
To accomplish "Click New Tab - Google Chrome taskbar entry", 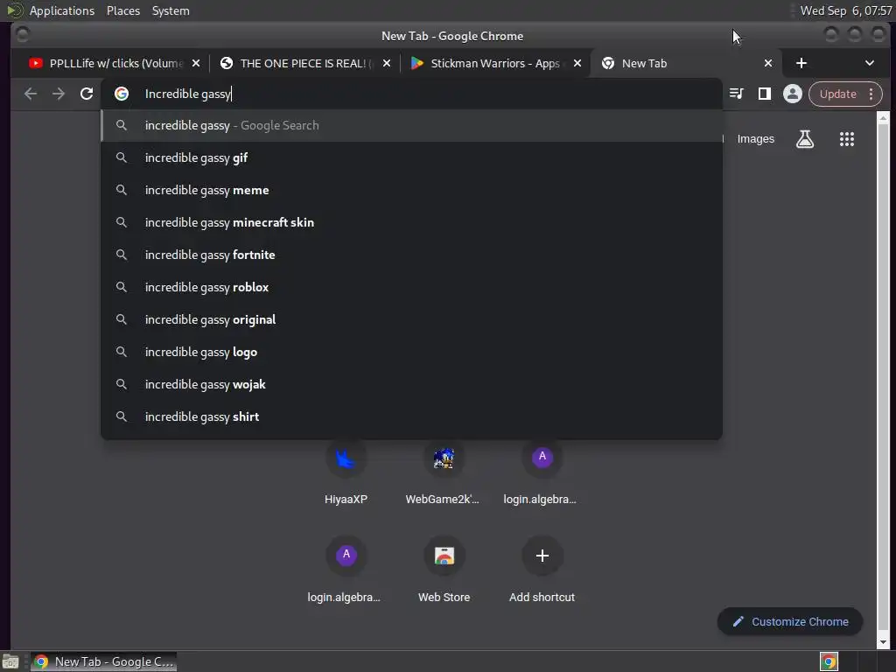I will coord(103,661).
